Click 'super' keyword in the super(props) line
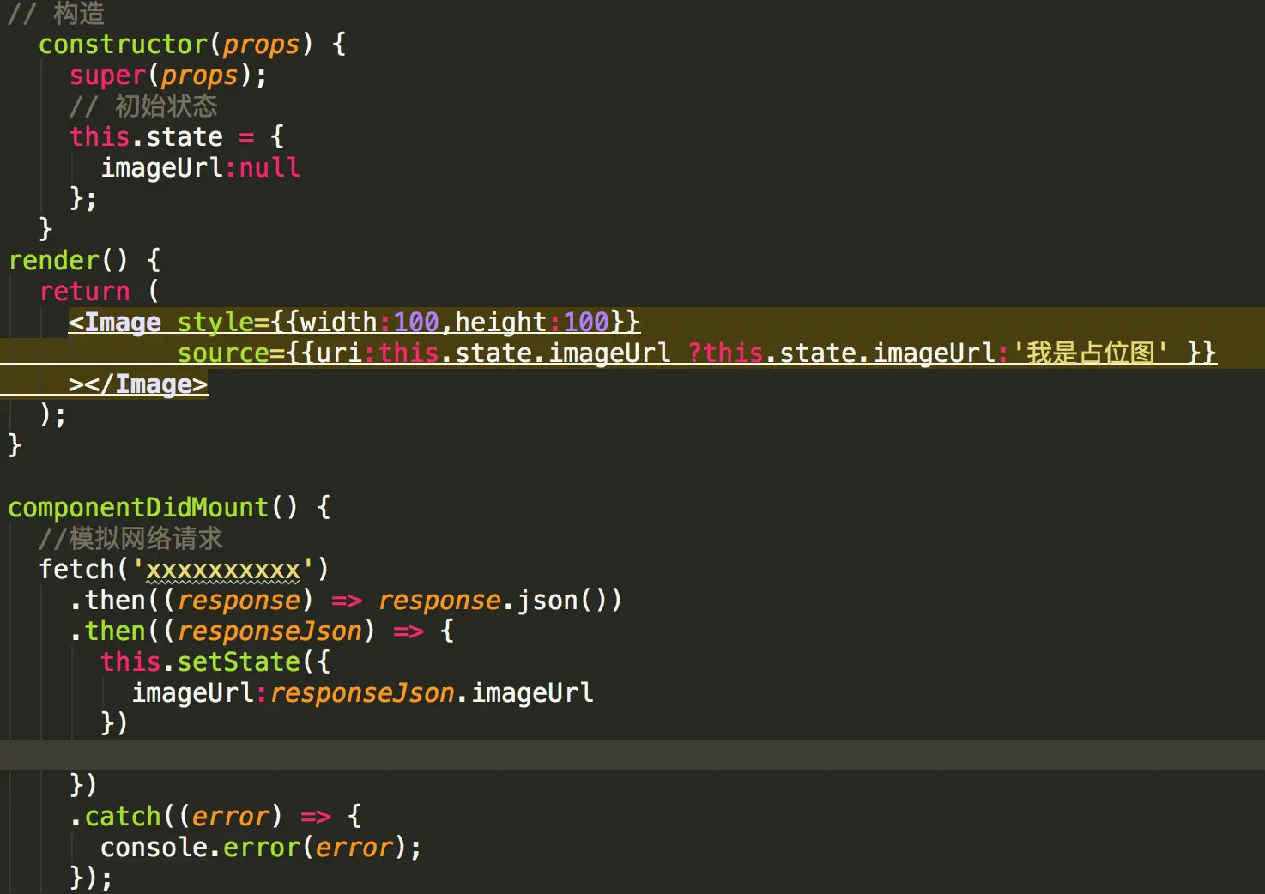Screen dimensions: 1265x894 click(x=108, y=76)
